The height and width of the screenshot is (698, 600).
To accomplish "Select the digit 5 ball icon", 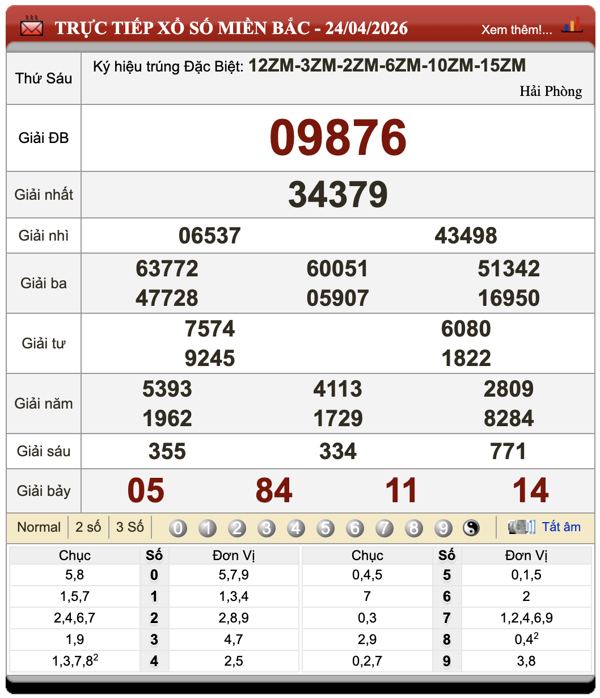I will (326, 528).
